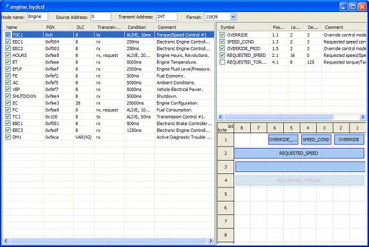Click the Transmit Address input field
The width and height of the screenshot is (369, 247).
pos(166,17)
